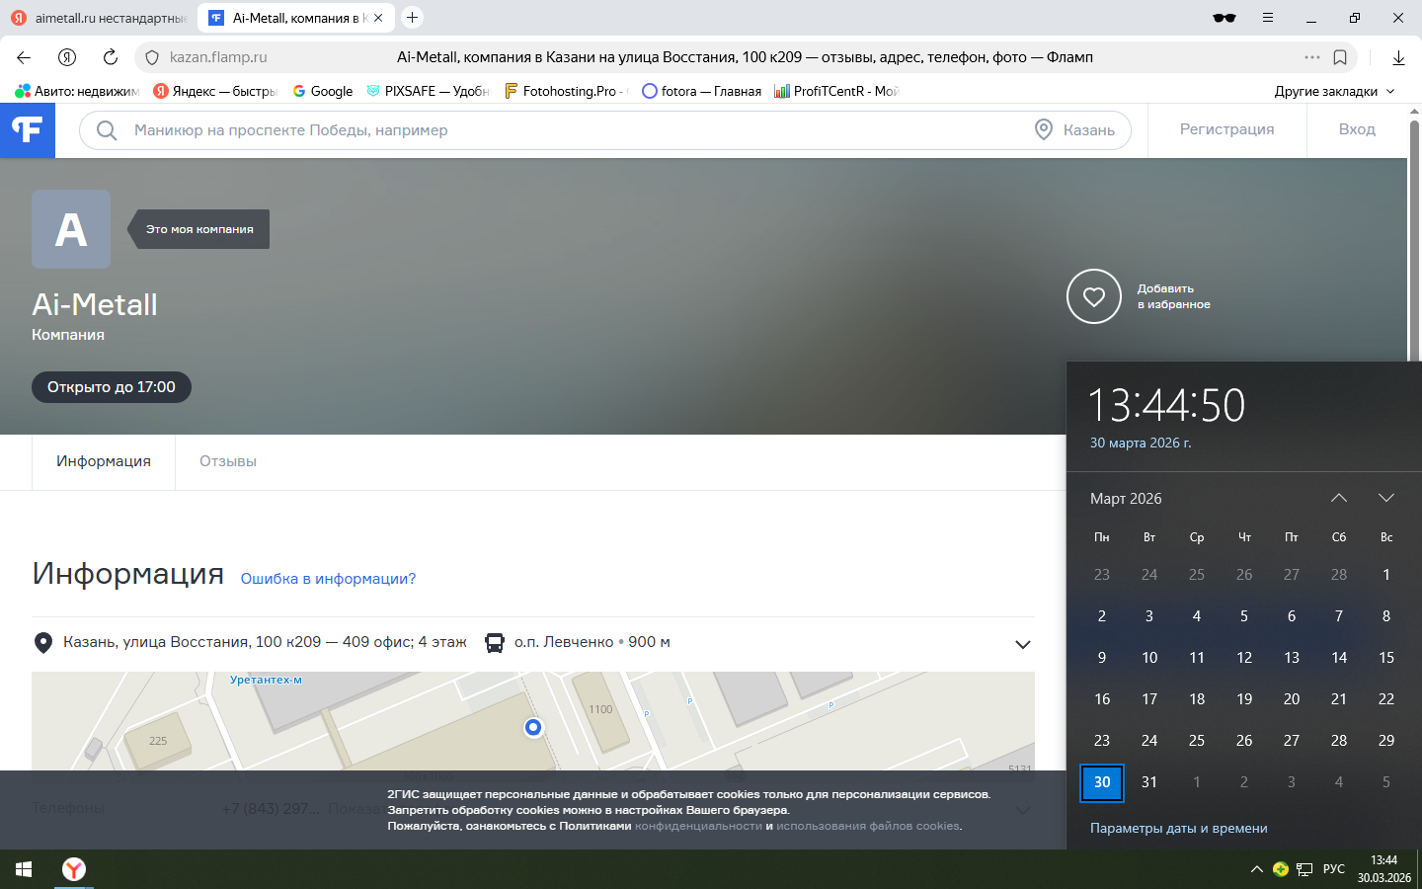The image size is (1422, 889).
Task: Reload the page with the refresh icon
Action: coord(111,57)
